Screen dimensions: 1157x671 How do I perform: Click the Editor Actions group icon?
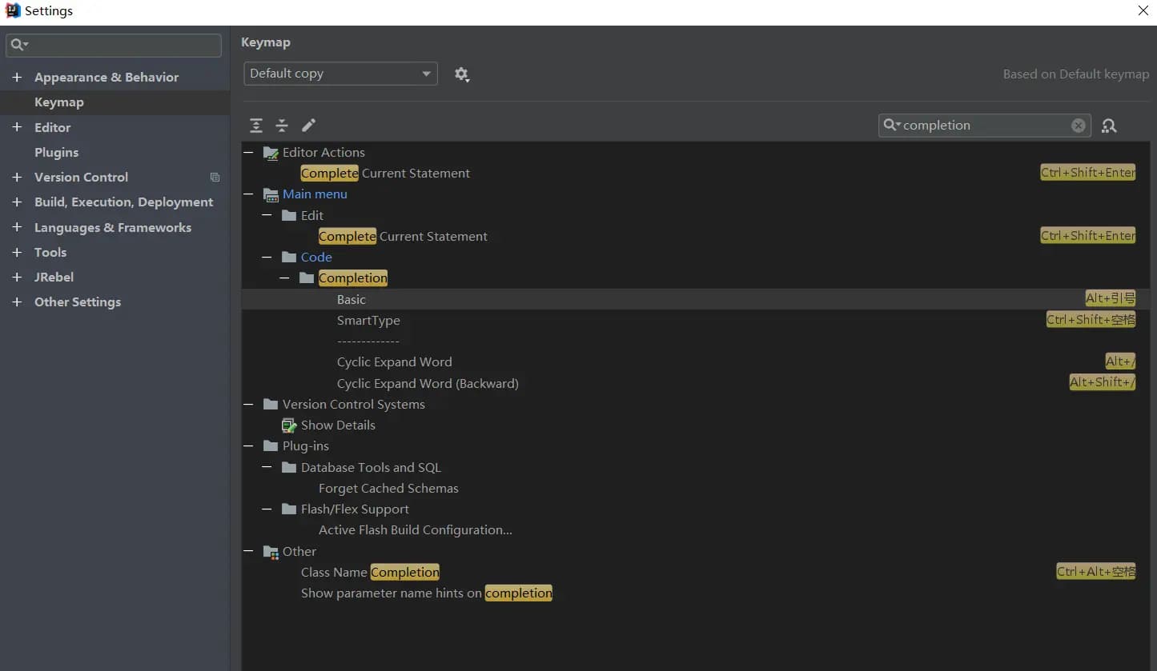(x=271, y=153)
